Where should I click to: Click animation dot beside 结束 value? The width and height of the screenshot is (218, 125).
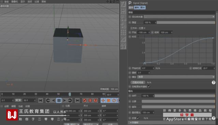(x=152, y=32)
